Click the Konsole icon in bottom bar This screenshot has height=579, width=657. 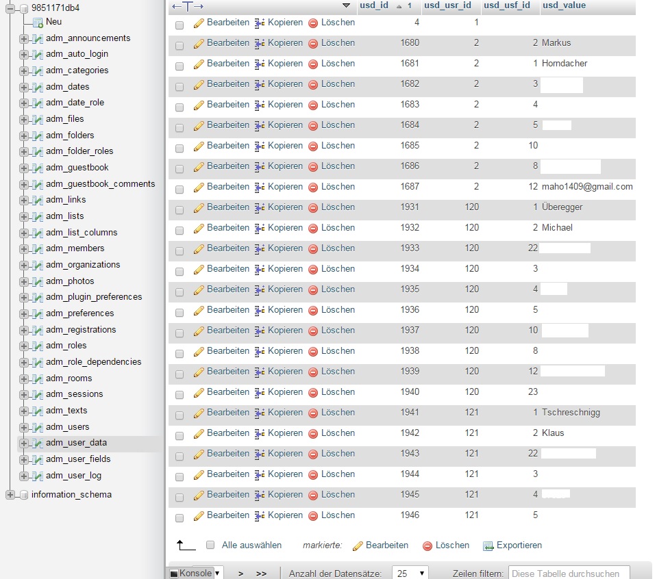174,574
